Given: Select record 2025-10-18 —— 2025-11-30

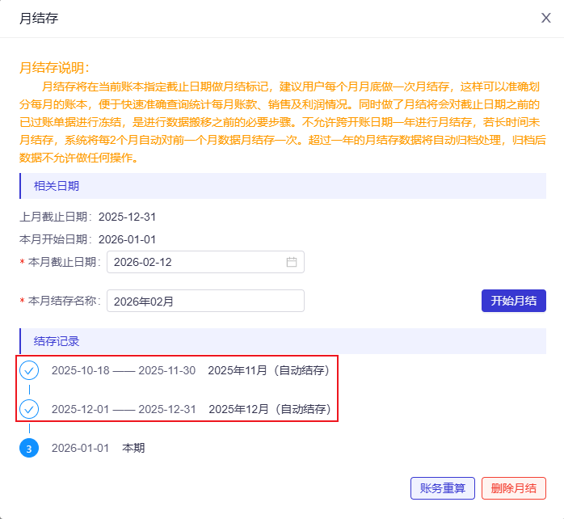Looking at the screenshot, I should click(124, 370).
